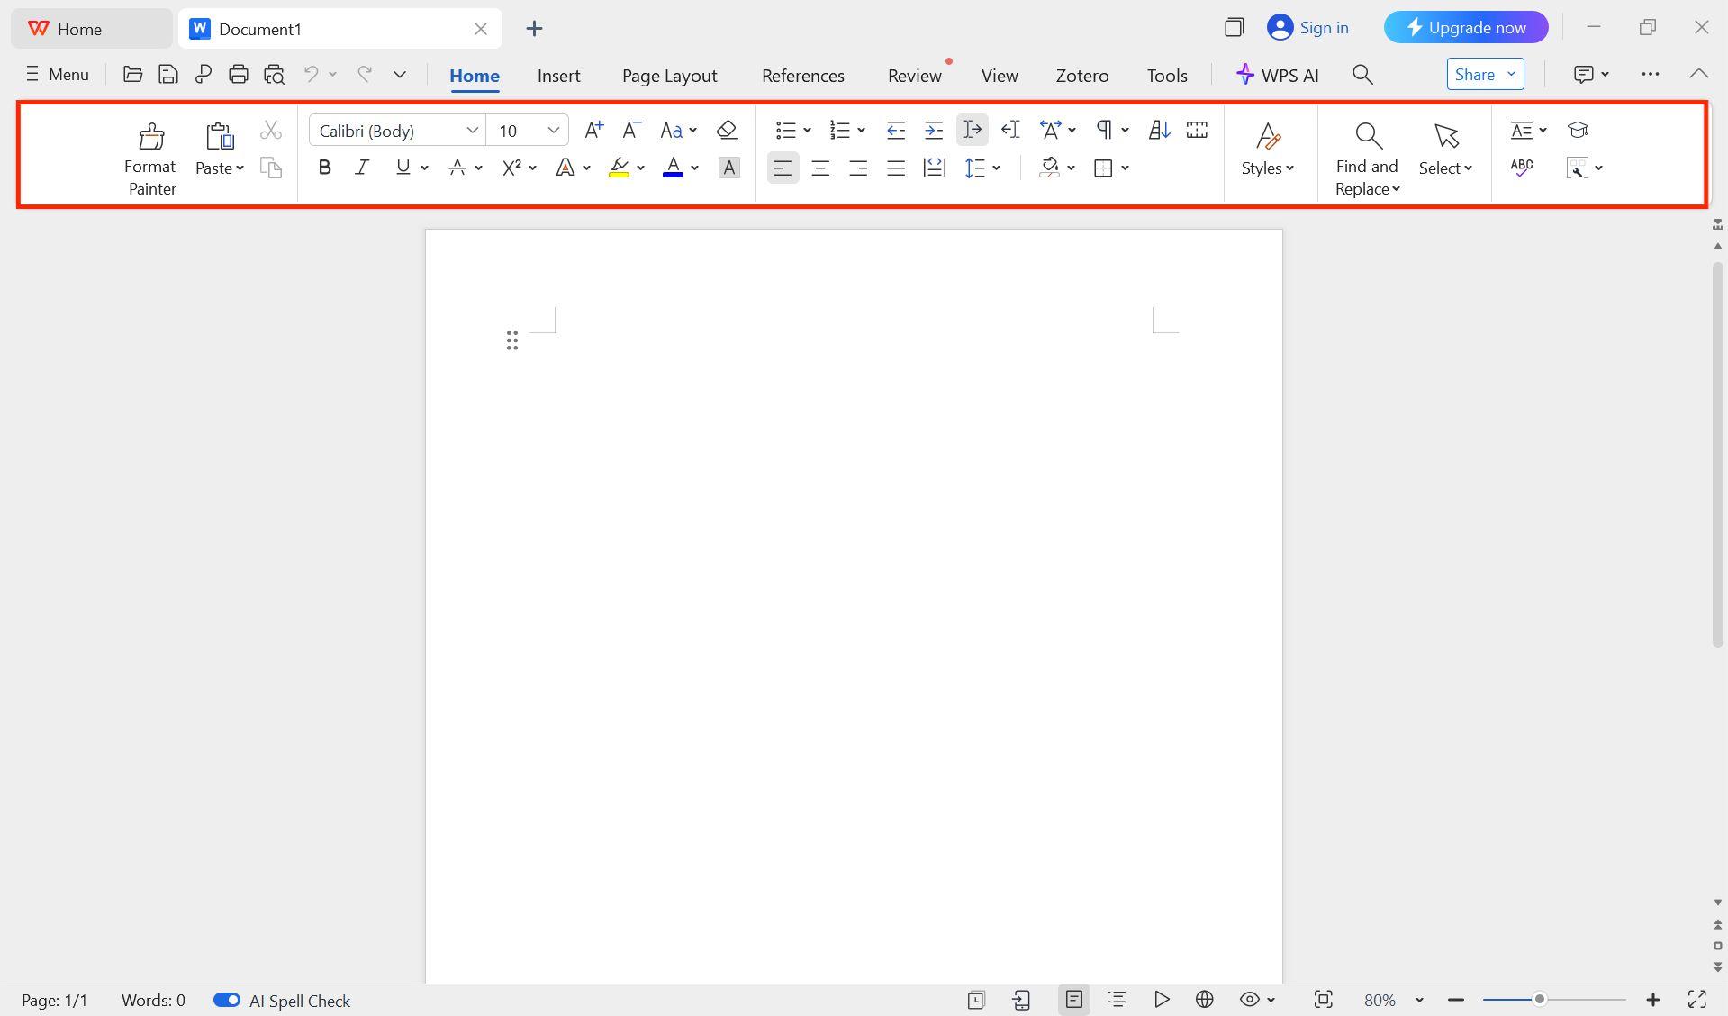Apply italic formatting
The width and height of the screenshot is (1728, 1016).
click(x=361, y=167)
